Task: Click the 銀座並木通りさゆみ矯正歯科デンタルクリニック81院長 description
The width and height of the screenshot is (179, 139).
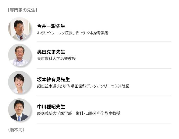Action: (x=83, y=86)
